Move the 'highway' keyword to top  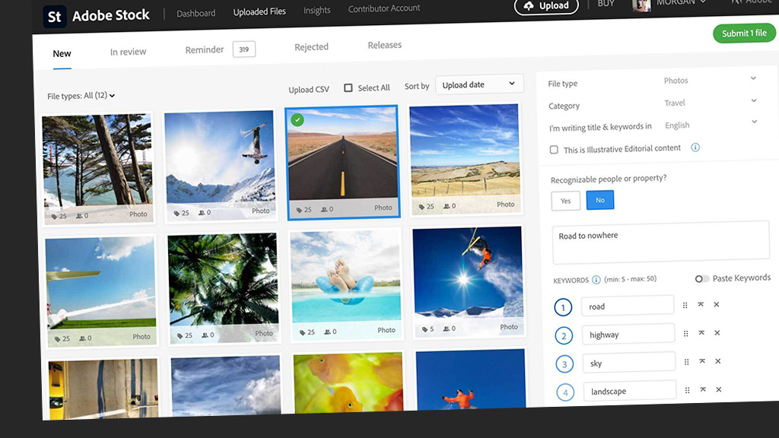tap(701, 333)
